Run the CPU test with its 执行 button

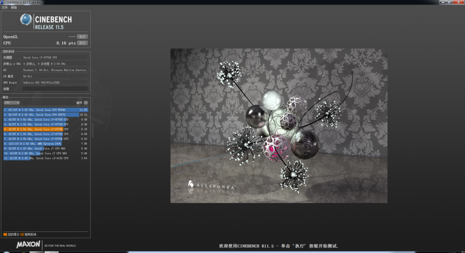(x=82, y=43)
